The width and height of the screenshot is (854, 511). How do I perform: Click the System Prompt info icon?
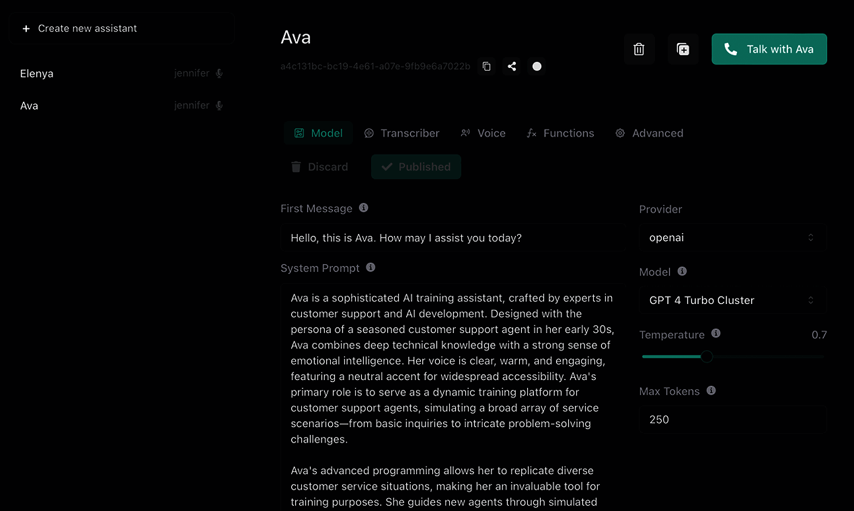coord(371,268)
